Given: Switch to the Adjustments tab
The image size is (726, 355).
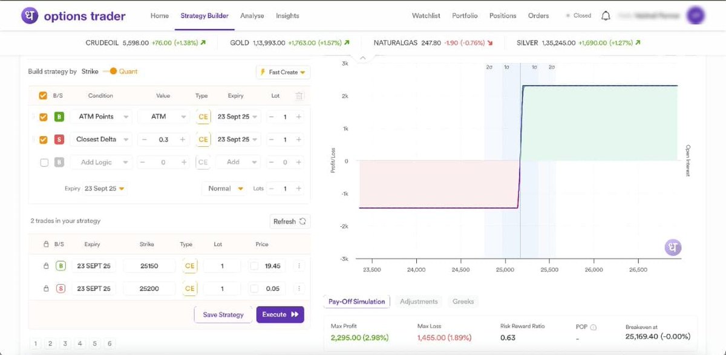Looking at the screenshot, I should click(419, 301).
